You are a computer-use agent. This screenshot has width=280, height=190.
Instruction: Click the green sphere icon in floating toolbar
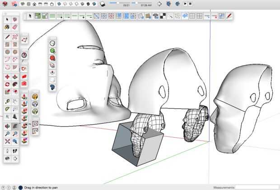tap(52, 50)
